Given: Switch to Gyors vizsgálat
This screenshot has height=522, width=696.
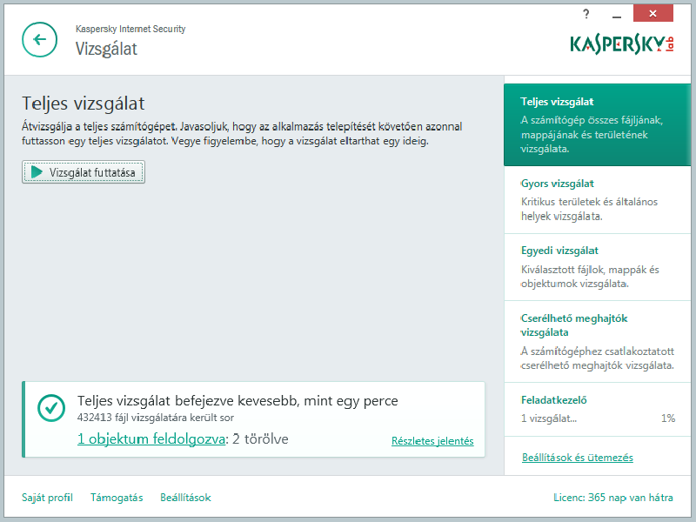Looking at the screenshot, I should (x=597, y=200).
